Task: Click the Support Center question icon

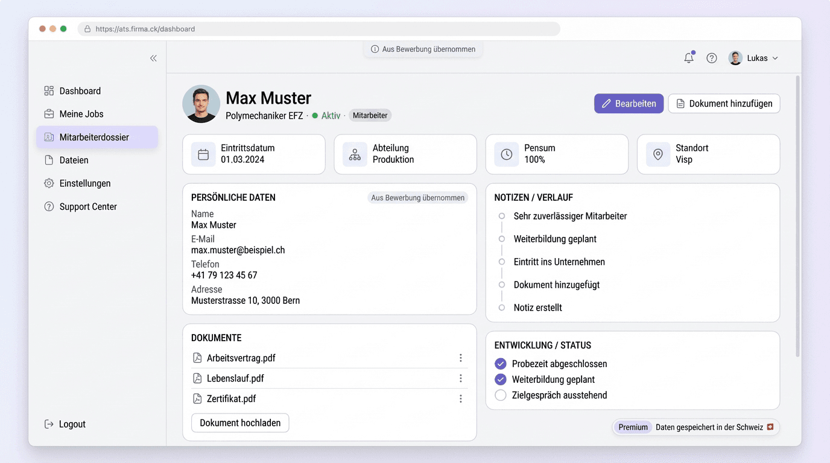Action: [49, 207]
